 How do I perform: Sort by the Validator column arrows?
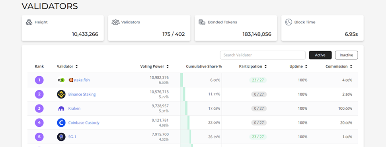tap(77, 66)
